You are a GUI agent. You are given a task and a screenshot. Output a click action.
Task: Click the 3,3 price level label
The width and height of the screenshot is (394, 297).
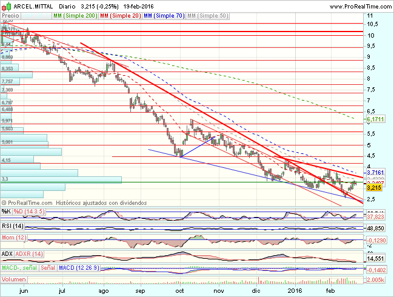[x=5, y=179]
